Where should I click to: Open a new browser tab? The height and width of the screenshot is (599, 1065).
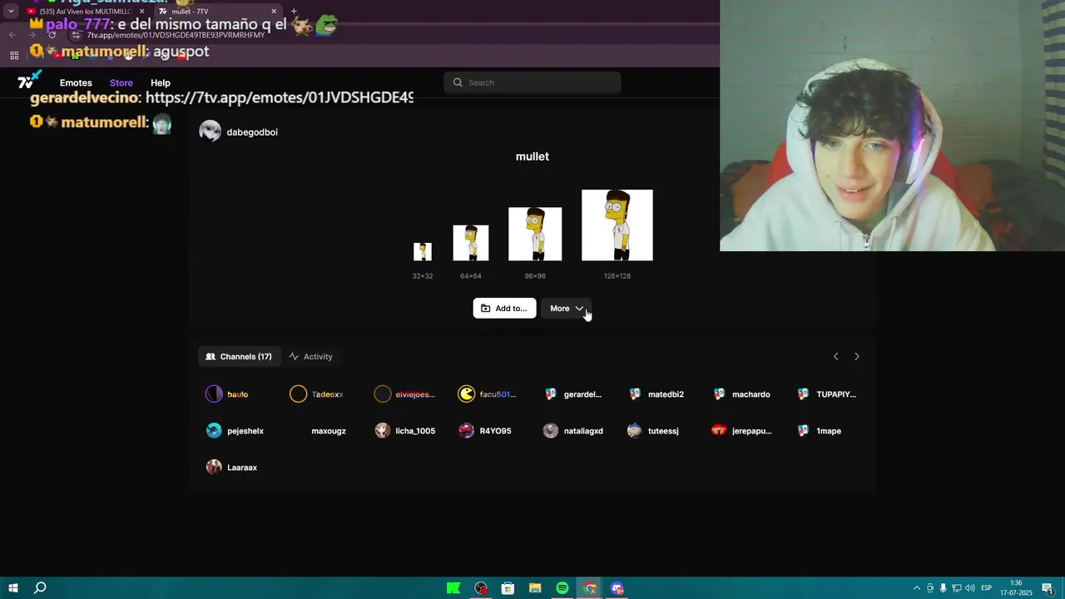(294, 11)
